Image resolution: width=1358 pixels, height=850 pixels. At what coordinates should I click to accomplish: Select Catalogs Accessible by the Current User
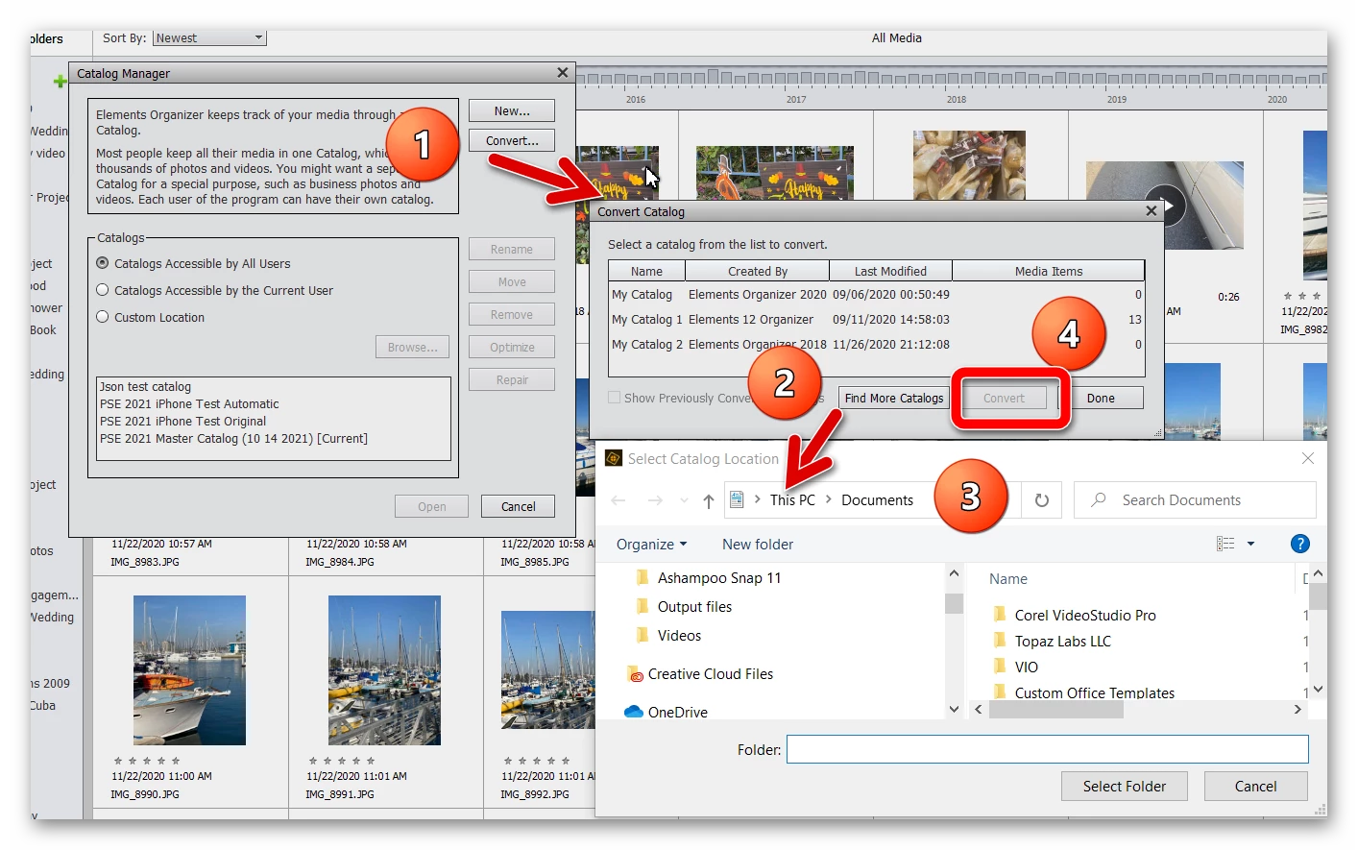click(103, 290)
